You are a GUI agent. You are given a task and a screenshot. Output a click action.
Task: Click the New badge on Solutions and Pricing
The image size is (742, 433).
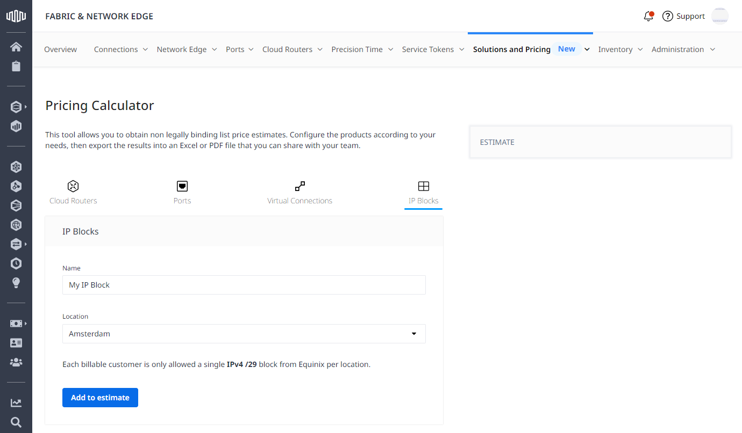567,49
